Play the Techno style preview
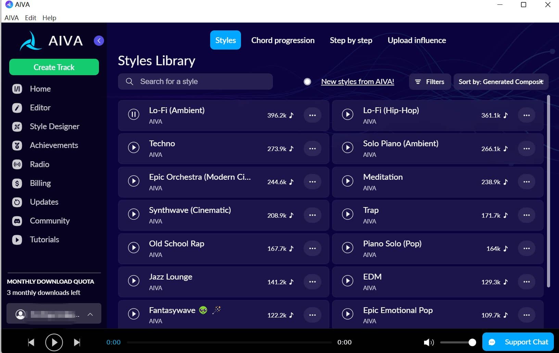 pos(134,148)
